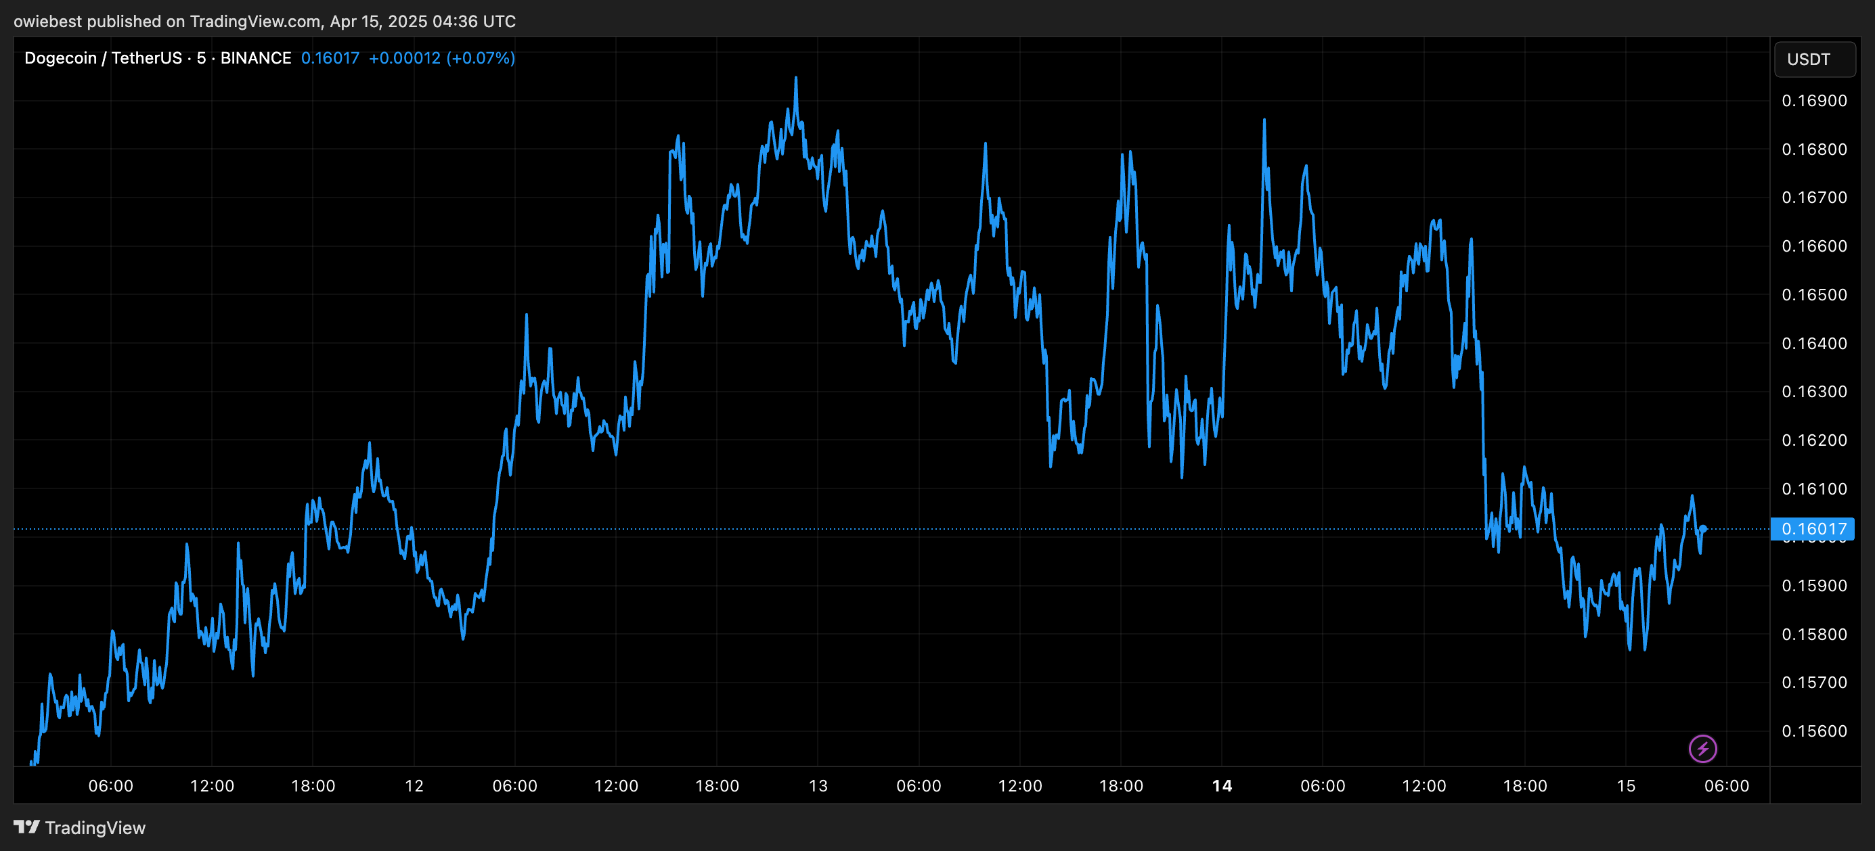Click the 0.16500 price scale label
The width and height of the screenshot is (1875, 851).
point(1814,294)
